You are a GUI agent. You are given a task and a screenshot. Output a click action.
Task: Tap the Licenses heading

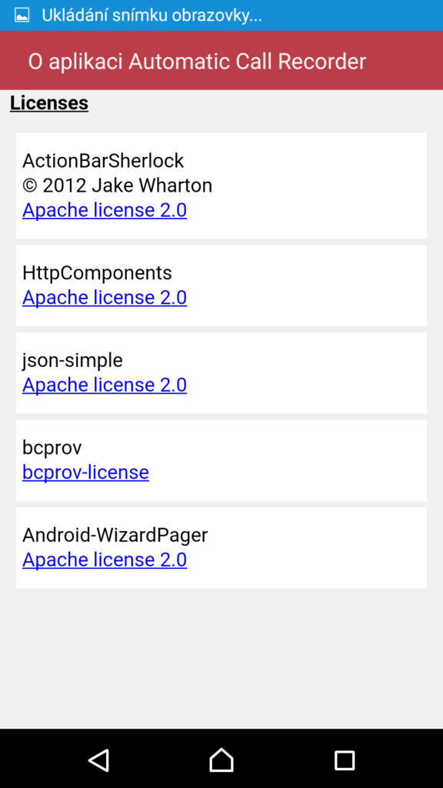pos(49,103)
